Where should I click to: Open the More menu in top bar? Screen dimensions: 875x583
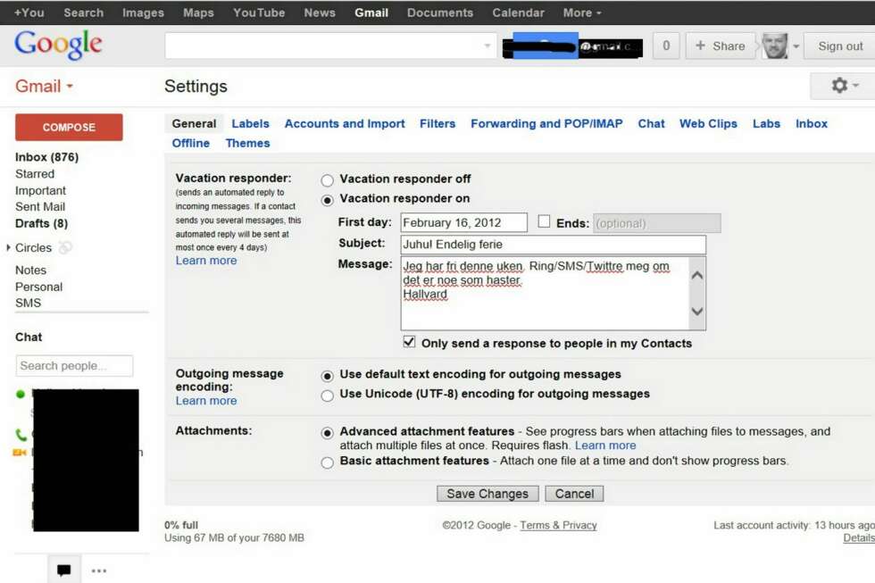tap(582, 12)
